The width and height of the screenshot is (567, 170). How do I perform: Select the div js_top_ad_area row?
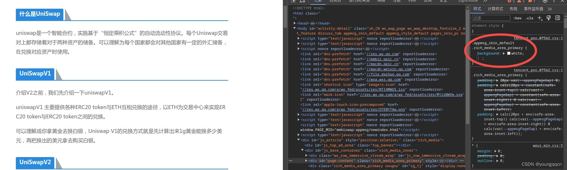pyautogui.click(x=358, y=145)
